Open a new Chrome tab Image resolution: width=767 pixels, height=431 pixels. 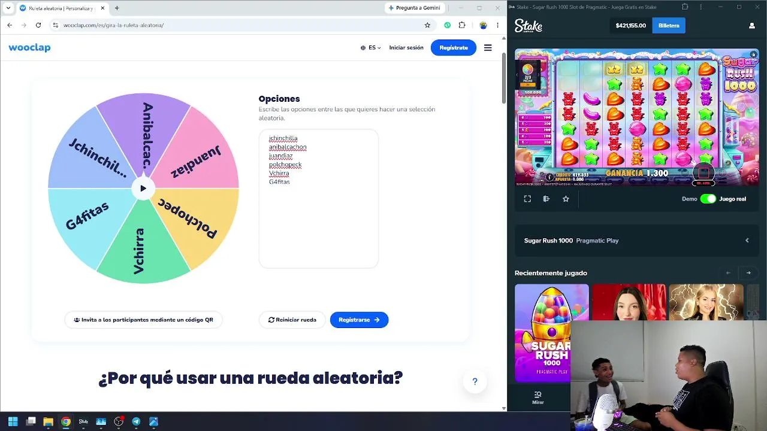pyautogui.click(x=117, y=8)
